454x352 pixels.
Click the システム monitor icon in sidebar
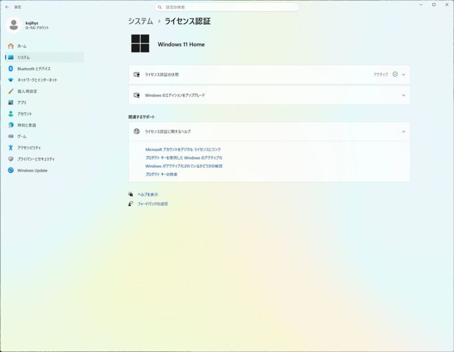(11, 57)
